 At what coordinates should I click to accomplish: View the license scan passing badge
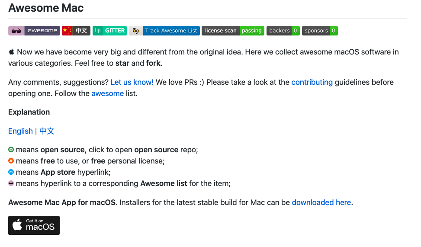pyautogui.click(x=233, y=31)
